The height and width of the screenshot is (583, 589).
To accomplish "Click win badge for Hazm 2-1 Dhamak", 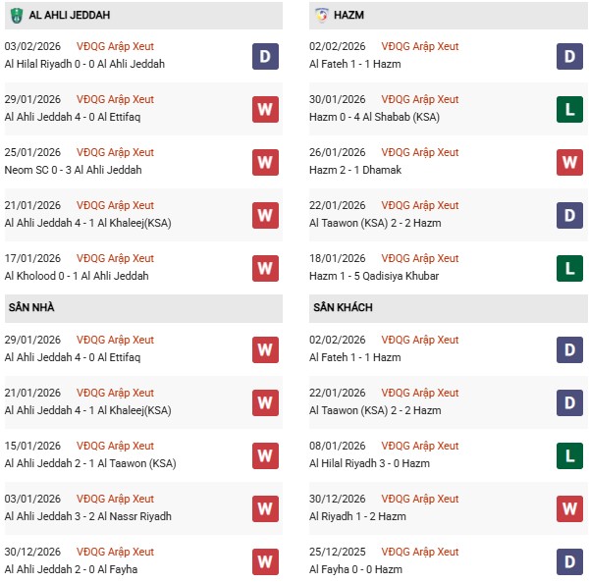I will click(569, 162).
